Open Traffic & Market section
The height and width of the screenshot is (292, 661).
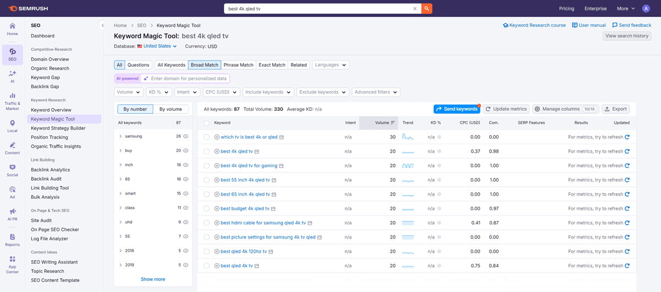point(12,101)
